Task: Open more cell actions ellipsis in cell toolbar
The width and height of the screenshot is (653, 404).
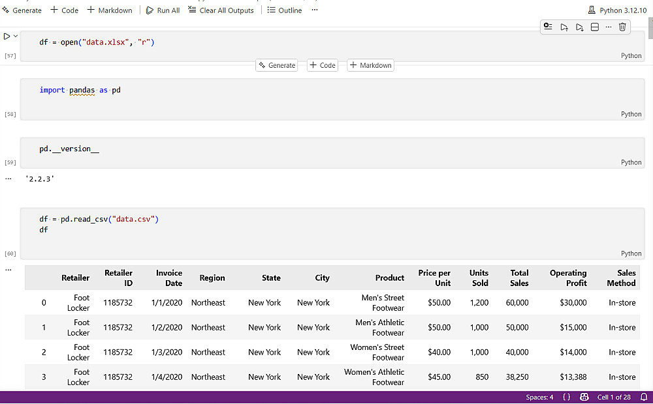Action: point(609,27)
